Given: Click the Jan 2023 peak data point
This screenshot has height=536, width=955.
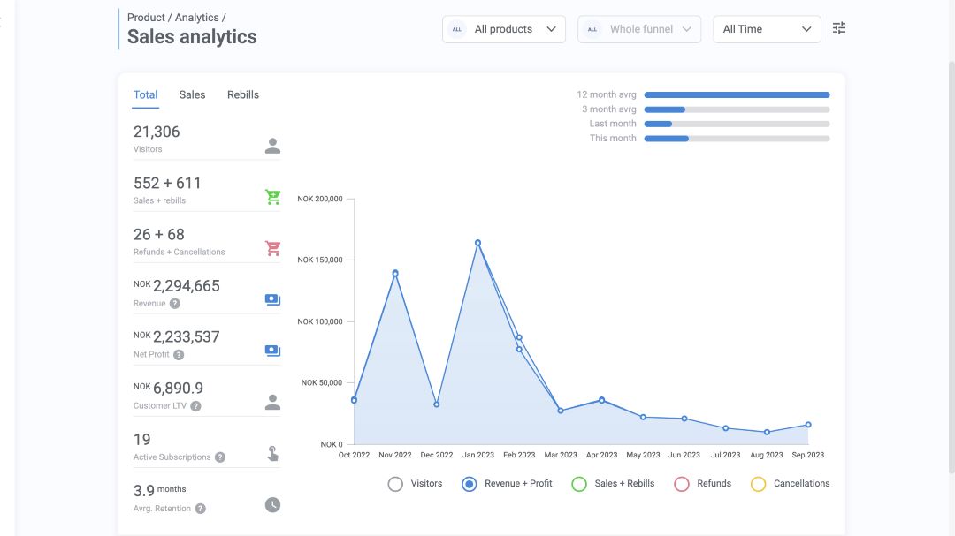Looking at the screenshot, I should point(477,243).
